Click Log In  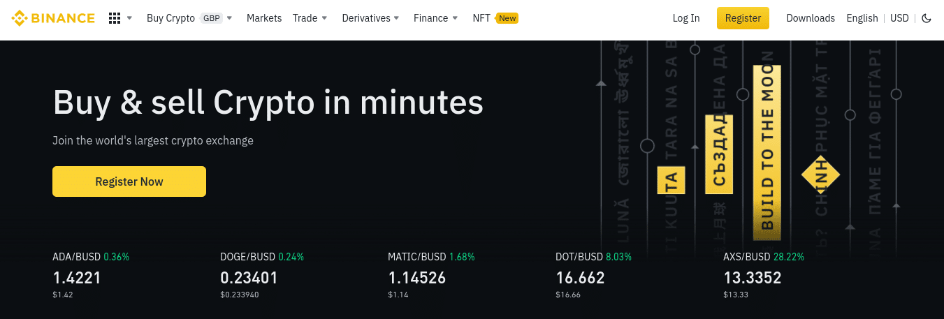(x=686, y=18)
